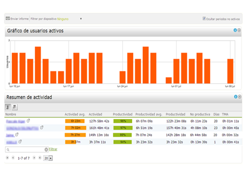
Task: Select the user group view icon
Action: tap(15, 107)
